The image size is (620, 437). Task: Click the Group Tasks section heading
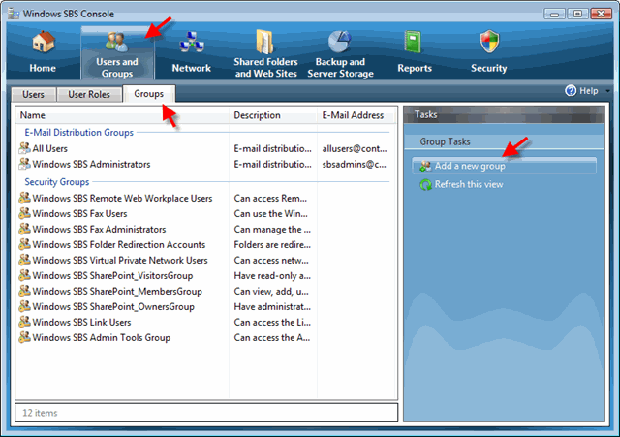(x=446, y=141)
